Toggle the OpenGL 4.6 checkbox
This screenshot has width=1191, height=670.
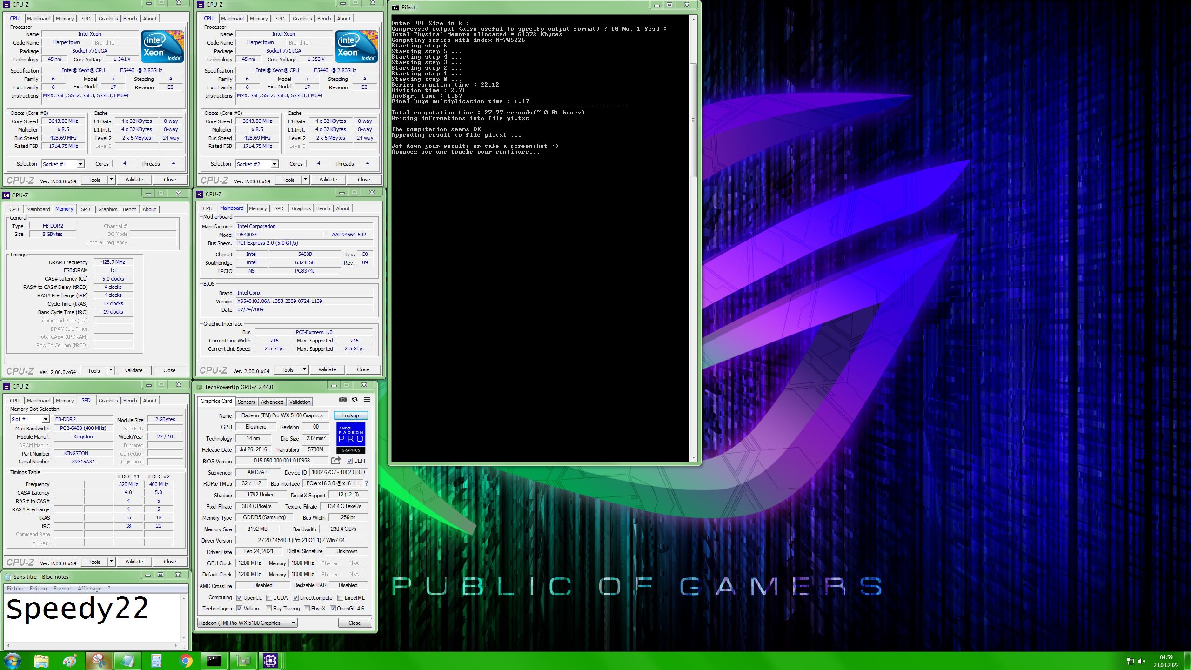coord(333,609)
